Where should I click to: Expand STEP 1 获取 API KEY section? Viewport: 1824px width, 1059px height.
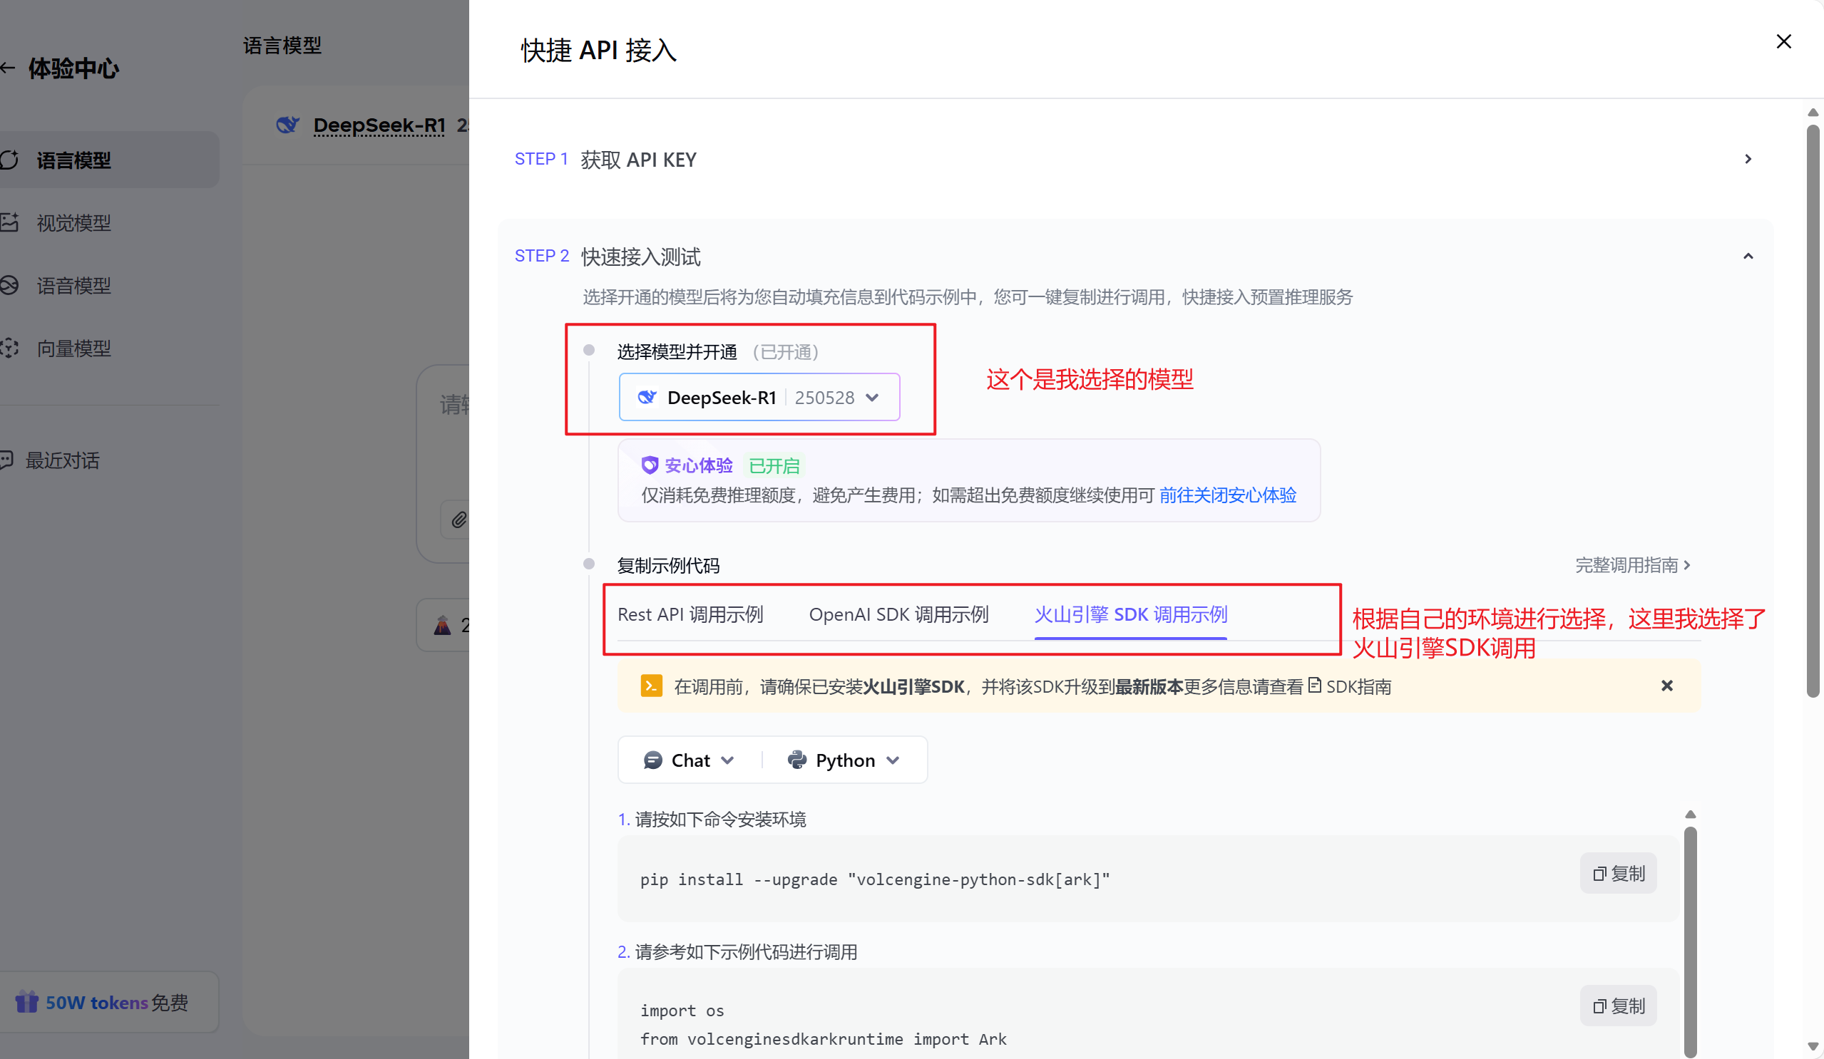1747,159
